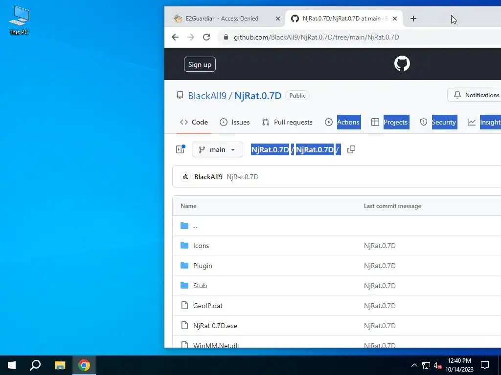Click the Notifications button
The image size is (501, 375).
pos(475,95)
